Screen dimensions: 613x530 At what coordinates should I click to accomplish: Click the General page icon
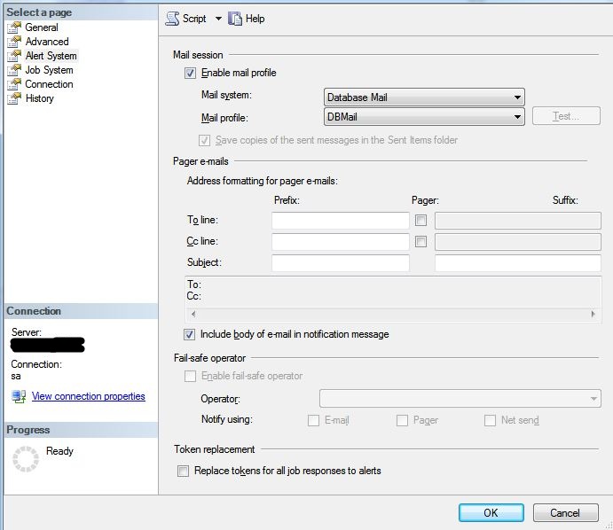[14, 27]
